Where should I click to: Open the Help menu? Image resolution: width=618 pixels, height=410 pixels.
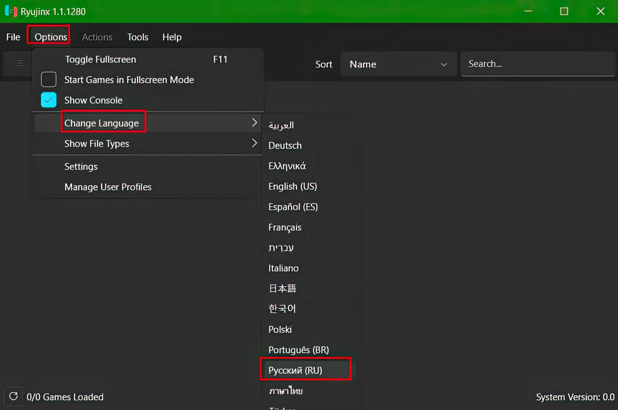pyautogui.click(x=172, y=37)
